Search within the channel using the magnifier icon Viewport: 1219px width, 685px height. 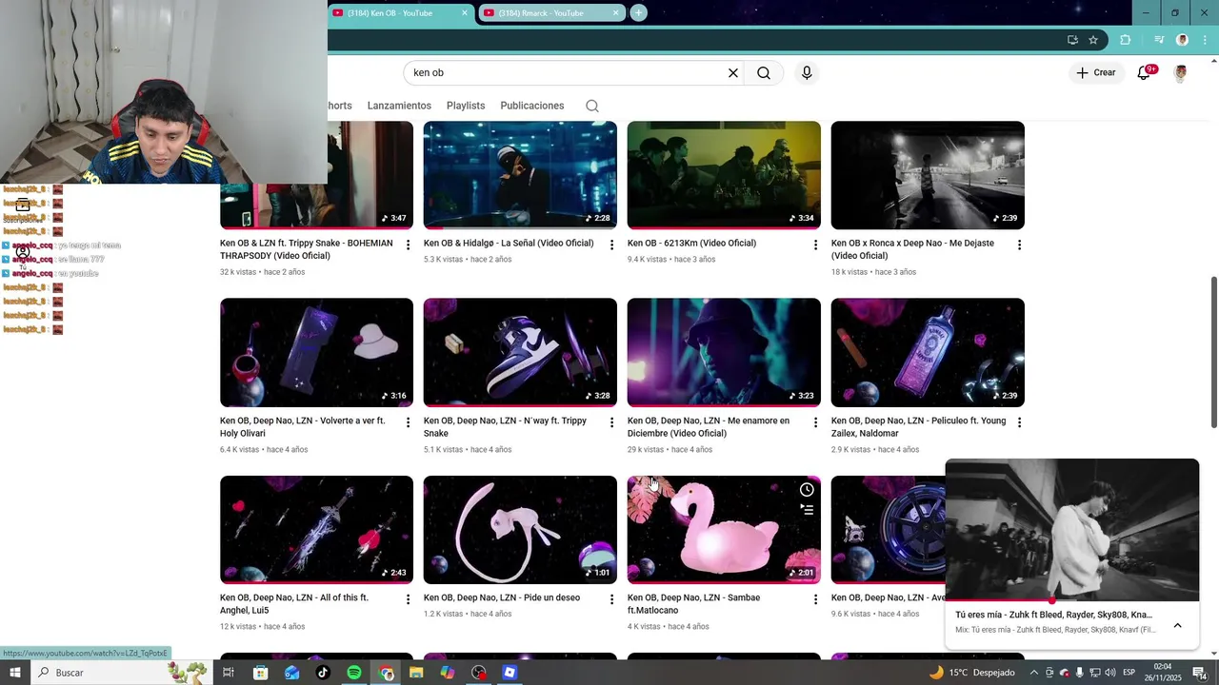[x=592, y=106]
